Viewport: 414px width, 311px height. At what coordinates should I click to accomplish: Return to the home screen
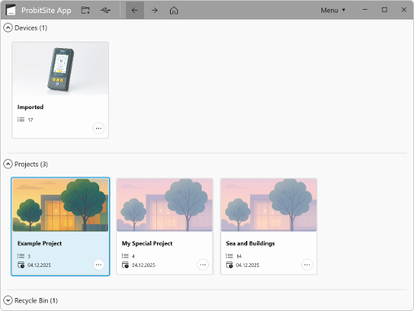[x=174, y=11]
